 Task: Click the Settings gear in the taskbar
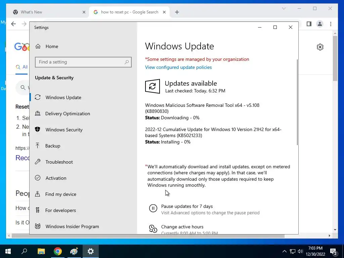tap(91, 251)
